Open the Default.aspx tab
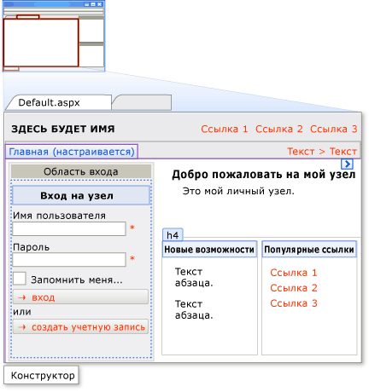Image resolution: width=369 pixels, height=392 pixels. [58, 102]
